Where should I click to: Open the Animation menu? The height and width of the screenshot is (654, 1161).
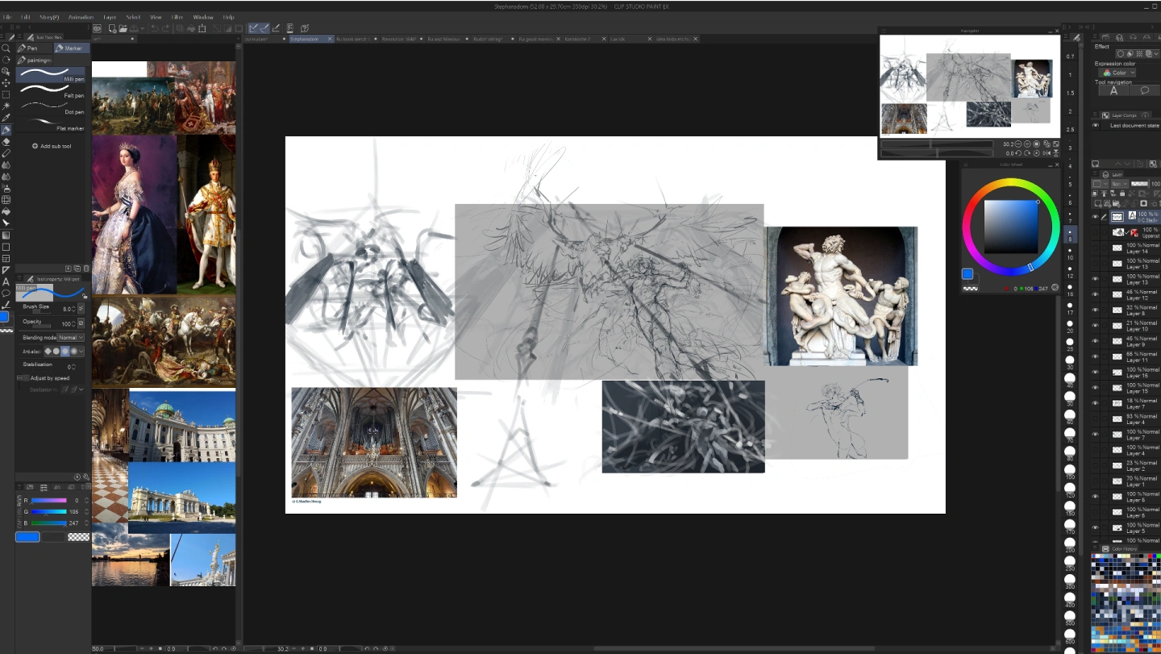pos(81,17)
